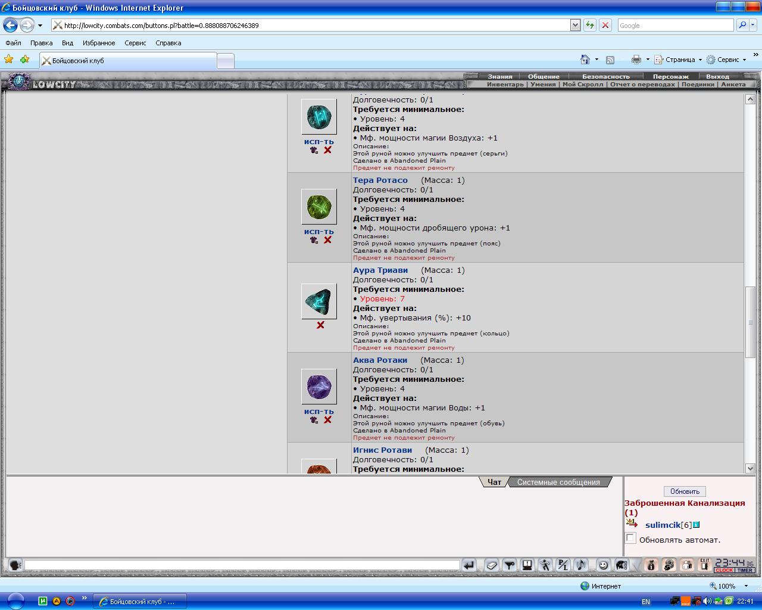The width and height of the screenshot is (762, 610).
Task: Expand the Print button dropdown arrow
Action: tap(648, 60)
